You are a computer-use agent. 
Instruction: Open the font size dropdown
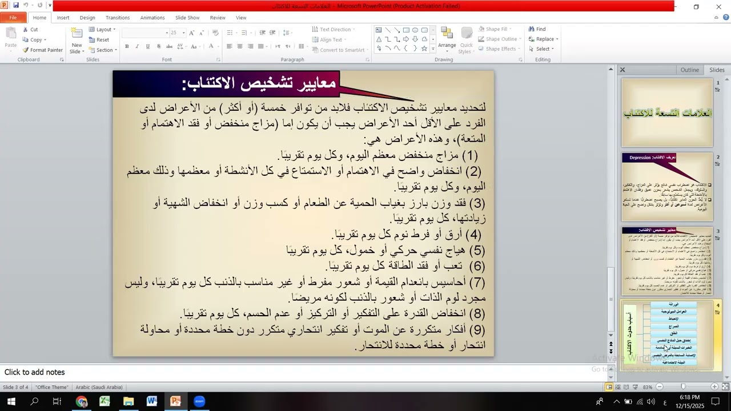coord(183,33)
